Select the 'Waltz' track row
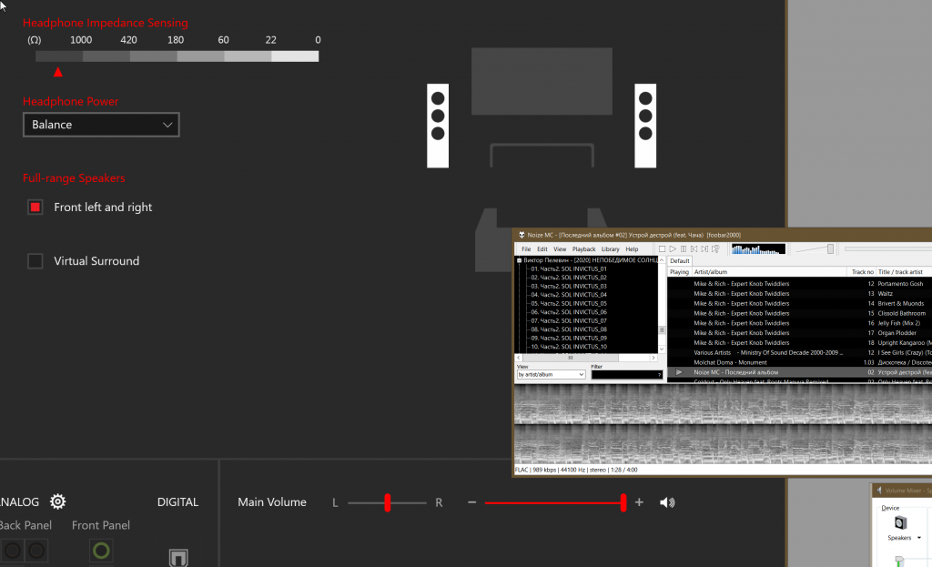Image resolution: width=932 pixels, height=567 pixels. tap(799, 294)
